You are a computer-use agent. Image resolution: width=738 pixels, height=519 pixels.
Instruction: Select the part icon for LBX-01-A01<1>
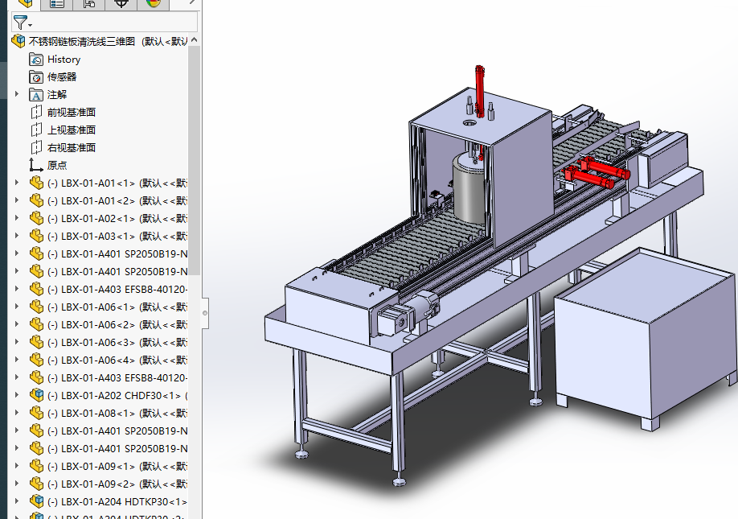click(x=36, y=183)
